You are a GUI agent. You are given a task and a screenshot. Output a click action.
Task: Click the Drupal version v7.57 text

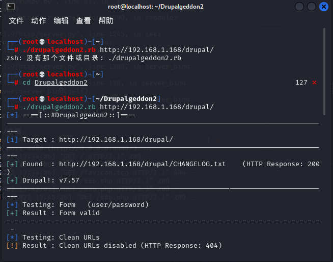tap(69, 180)
